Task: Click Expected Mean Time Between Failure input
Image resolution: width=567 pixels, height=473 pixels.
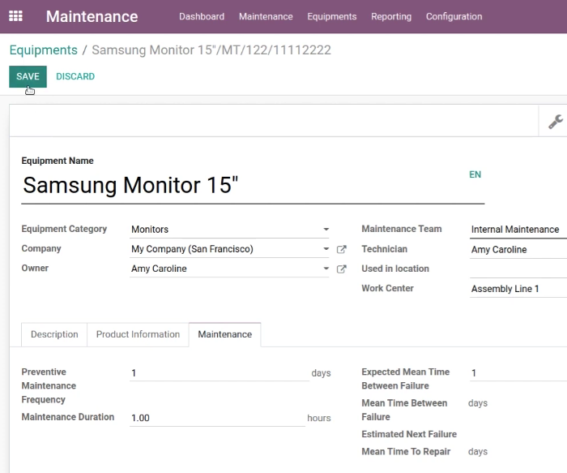Action: point(518,373)
